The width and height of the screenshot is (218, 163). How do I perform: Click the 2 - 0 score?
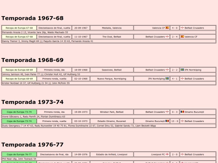(175, 155)
